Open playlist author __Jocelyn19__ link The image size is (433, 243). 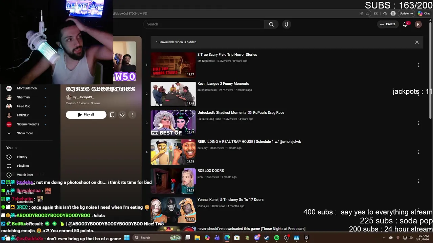tap(84, 97)
